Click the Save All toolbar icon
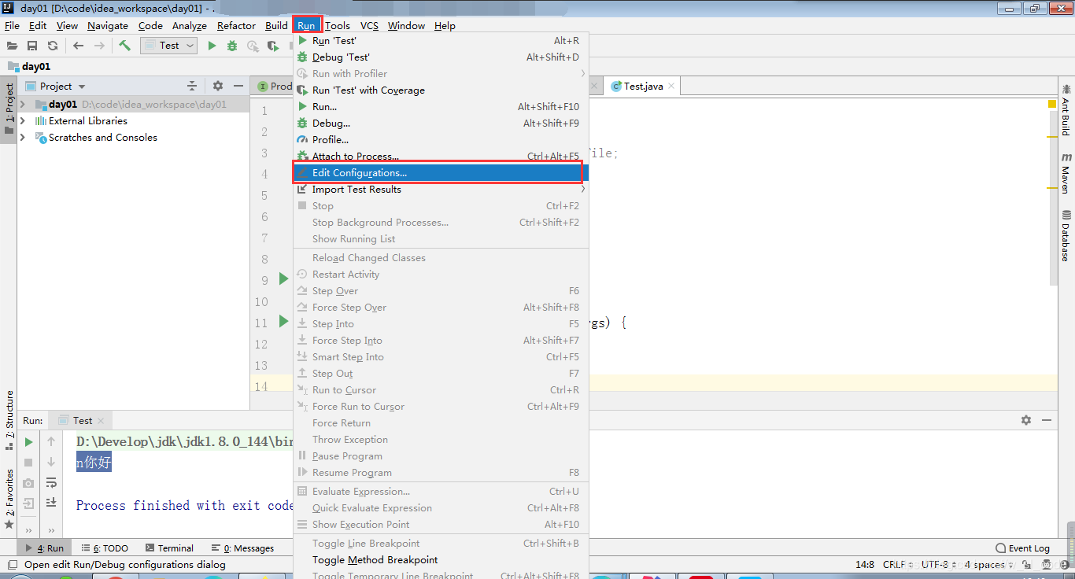 (32, 46)
